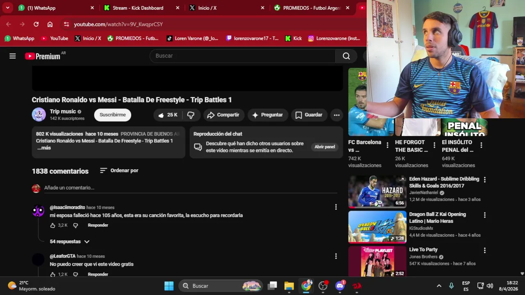
Task: Open PROMIEDOS bookmark
Action: [x=133, y=38]
